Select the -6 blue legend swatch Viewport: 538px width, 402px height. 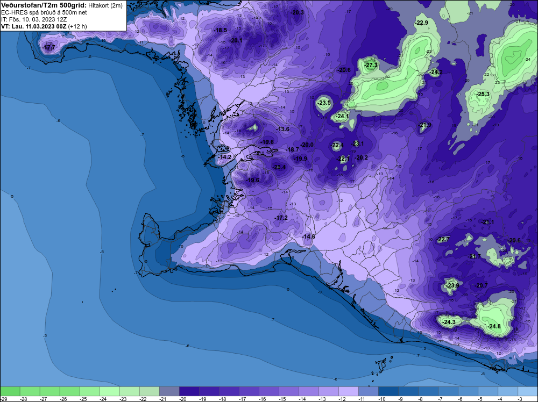468,391
